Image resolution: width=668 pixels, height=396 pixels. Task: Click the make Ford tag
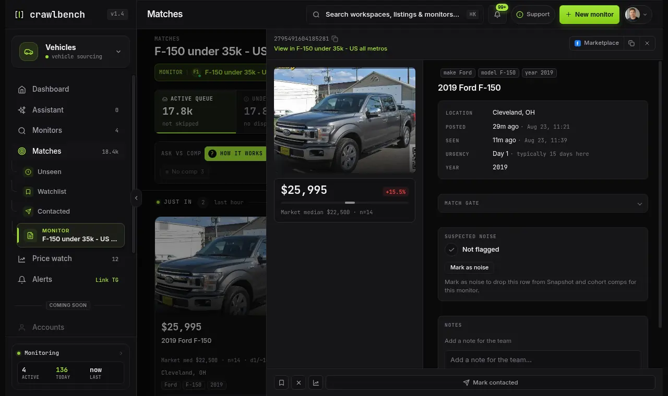[x=458, y=73]
